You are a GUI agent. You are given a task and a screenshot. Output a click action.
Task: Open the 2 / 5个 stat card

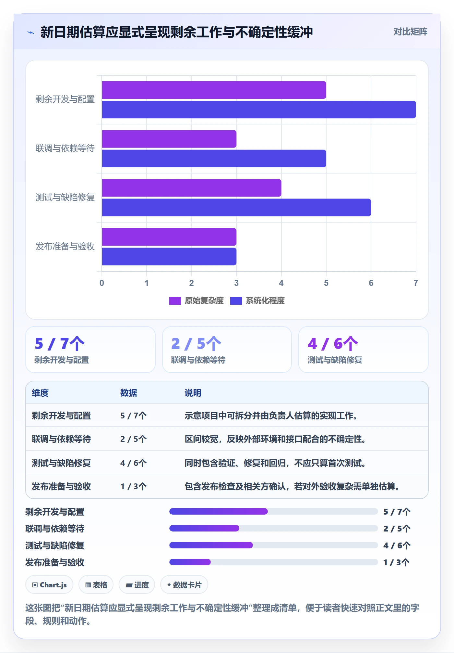pyautogui.click(x=227, y=350)
